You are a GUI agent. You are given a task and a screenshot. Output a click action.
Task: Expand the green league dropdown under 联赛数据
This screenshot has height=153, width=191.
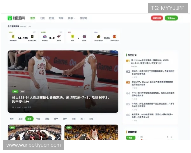click(x=131, y=138)
